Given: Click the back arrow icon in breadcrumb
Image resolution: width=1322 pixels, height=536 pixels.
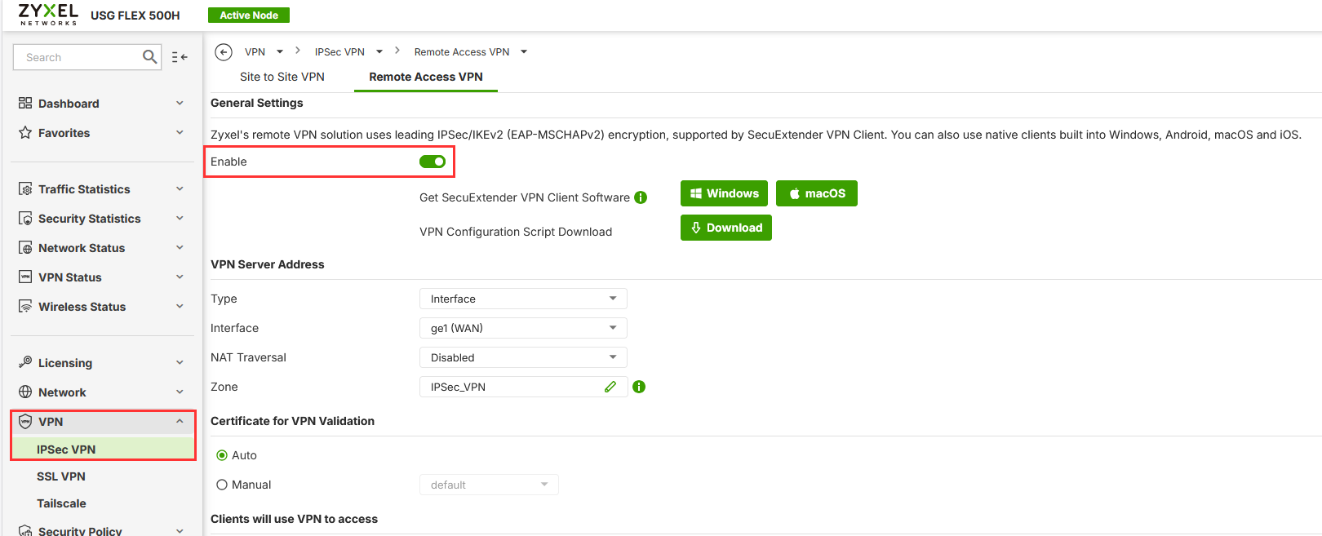Looking at the screenshot, I should tap(224, 52).
